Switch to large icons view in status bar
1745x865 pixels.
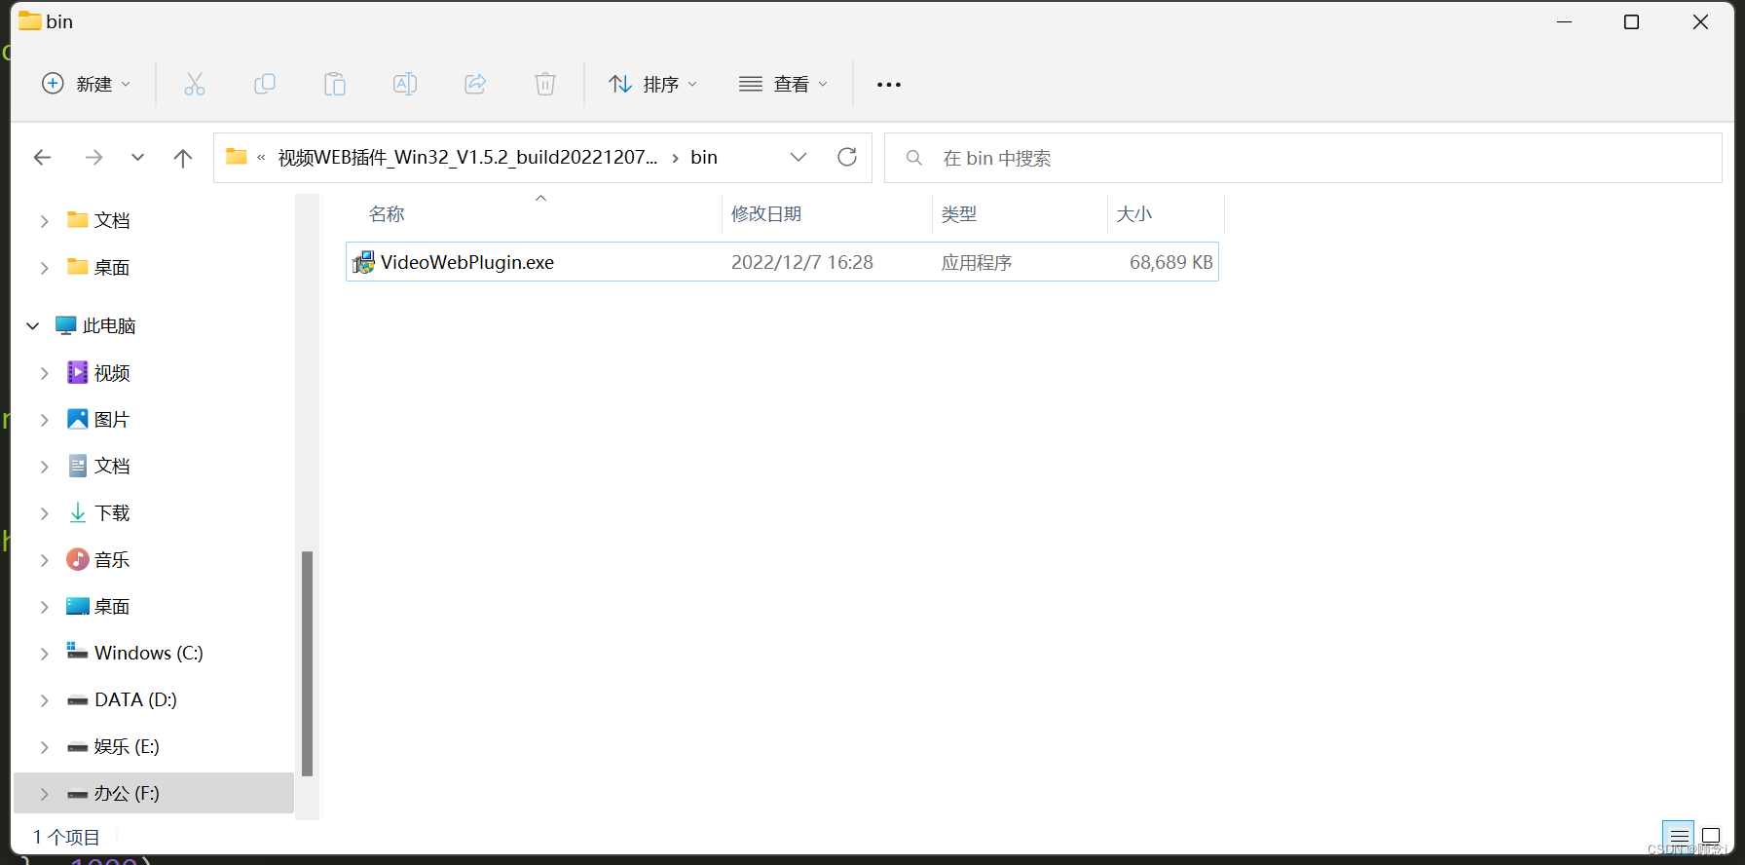click(x=1711, y=837)
